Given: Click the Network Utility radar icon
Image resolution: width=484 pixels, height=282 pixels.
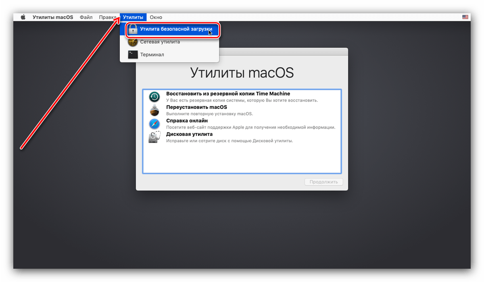Looking at the screenshot, I should pos(133,42).
